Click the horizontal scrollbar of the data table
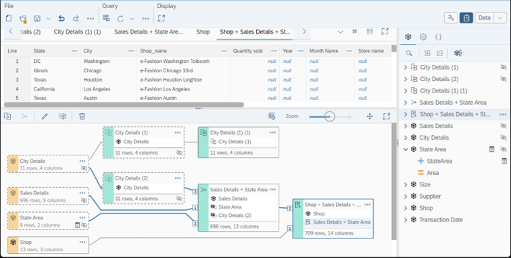 tap(124, 105)
